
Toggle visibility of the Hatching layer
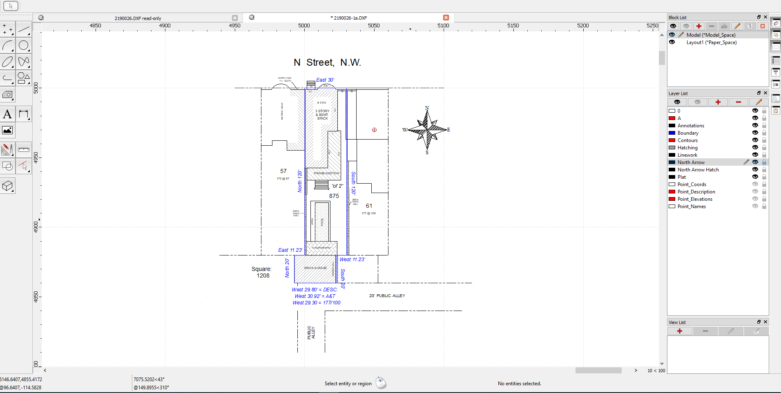(x=755, y=148)
